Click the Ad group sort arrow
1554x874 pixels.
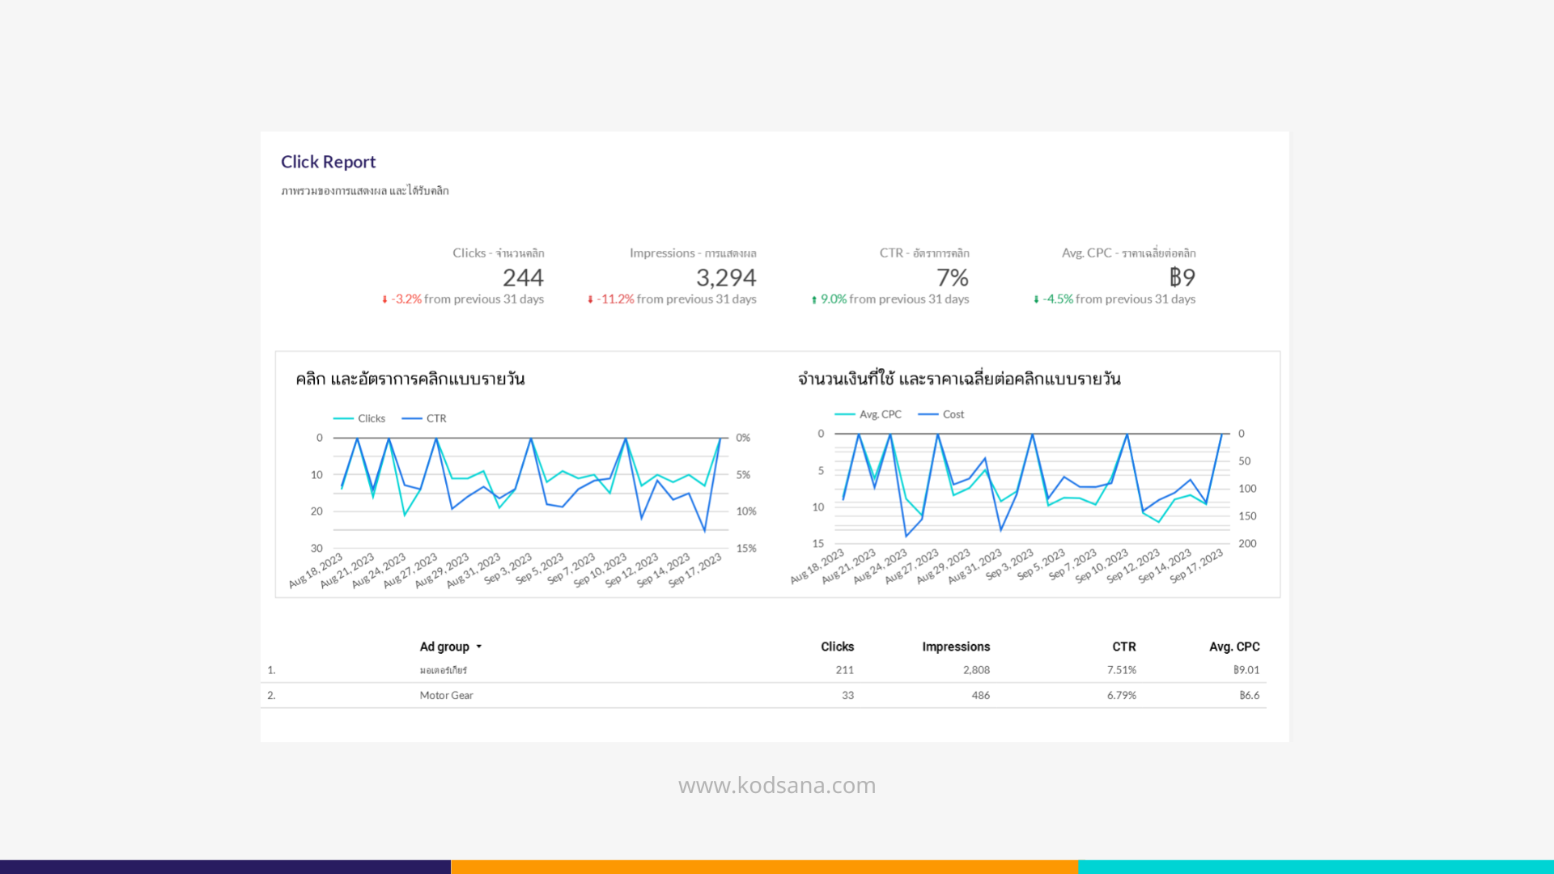(x=479, y=647)
